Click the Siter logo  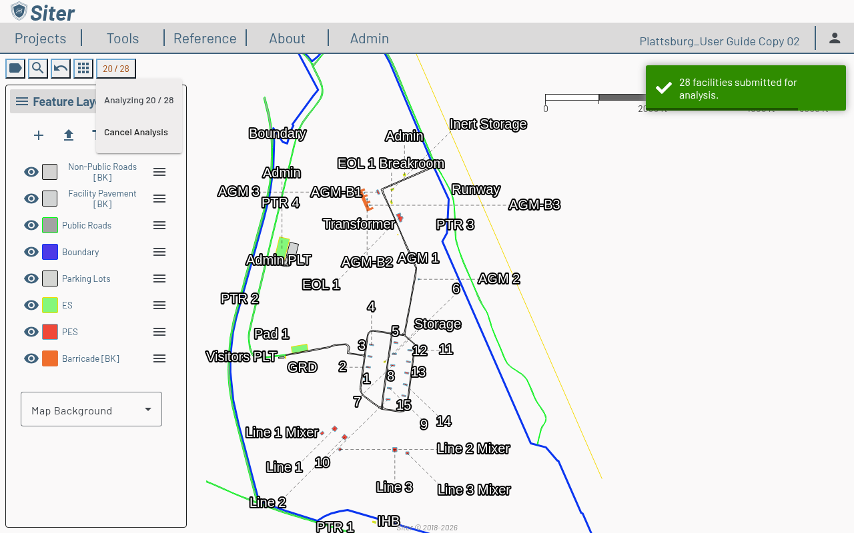(x=43, y=11)
